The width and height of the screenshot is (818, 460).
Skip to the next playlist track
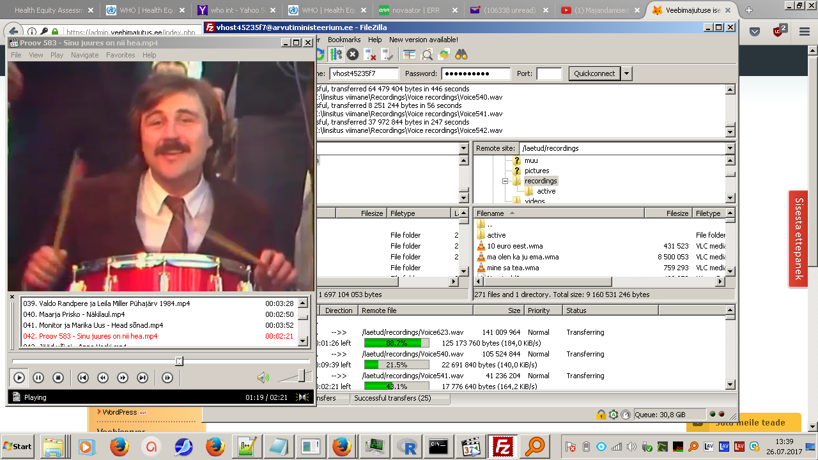pos(143,378)
